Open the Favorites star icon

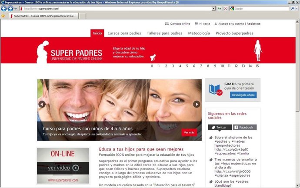click(x=3, y=16)
